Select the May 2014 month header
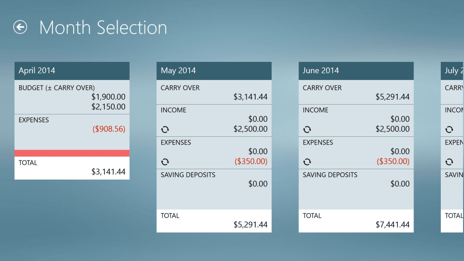The width and height of the screenshot is (464, 261). 214,71
